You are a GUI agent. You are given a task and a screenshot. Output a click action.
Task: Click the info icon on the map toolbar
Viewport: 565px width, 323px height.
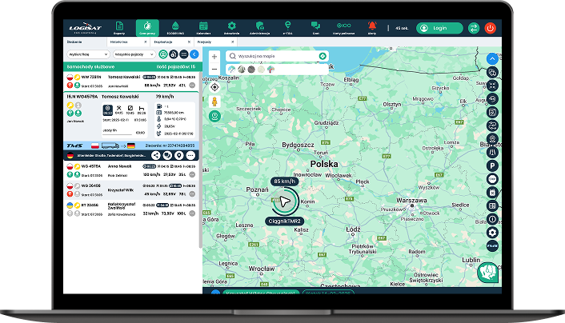coord(492,219)
